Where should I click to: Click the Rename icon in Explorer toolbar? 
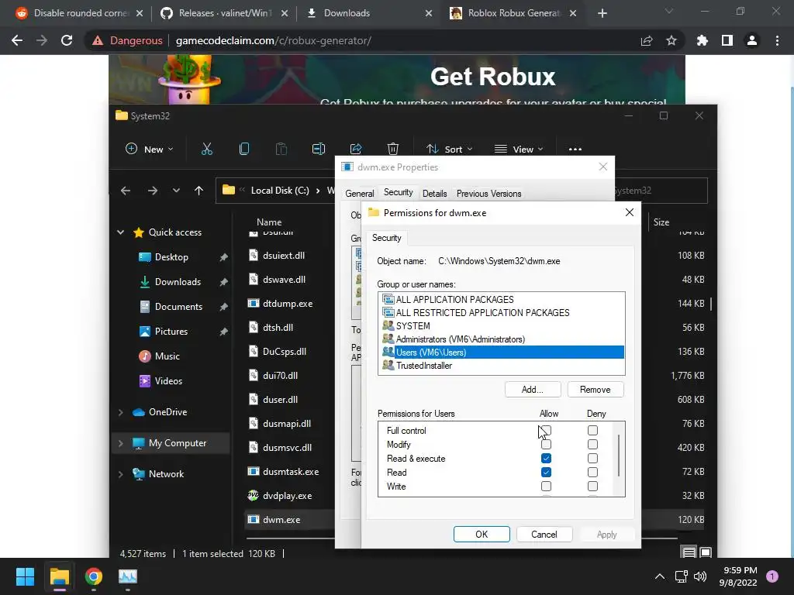(x=319, y=149)
